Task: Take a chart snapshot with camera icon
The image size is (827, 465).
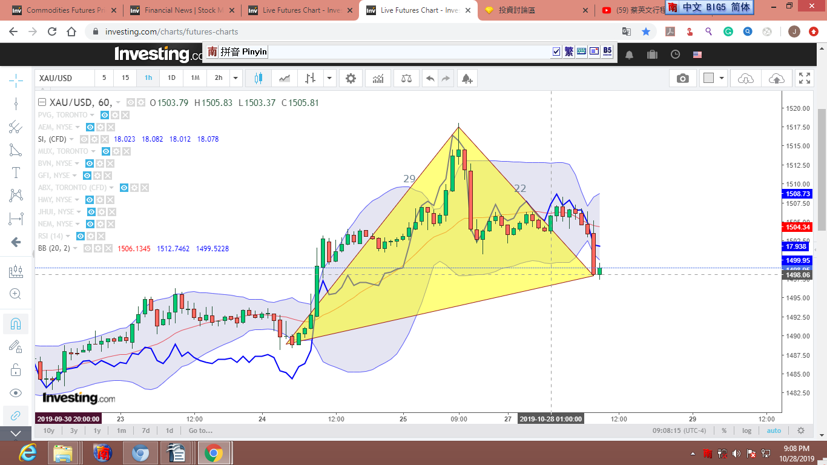Action: click(x=682, y=78)
